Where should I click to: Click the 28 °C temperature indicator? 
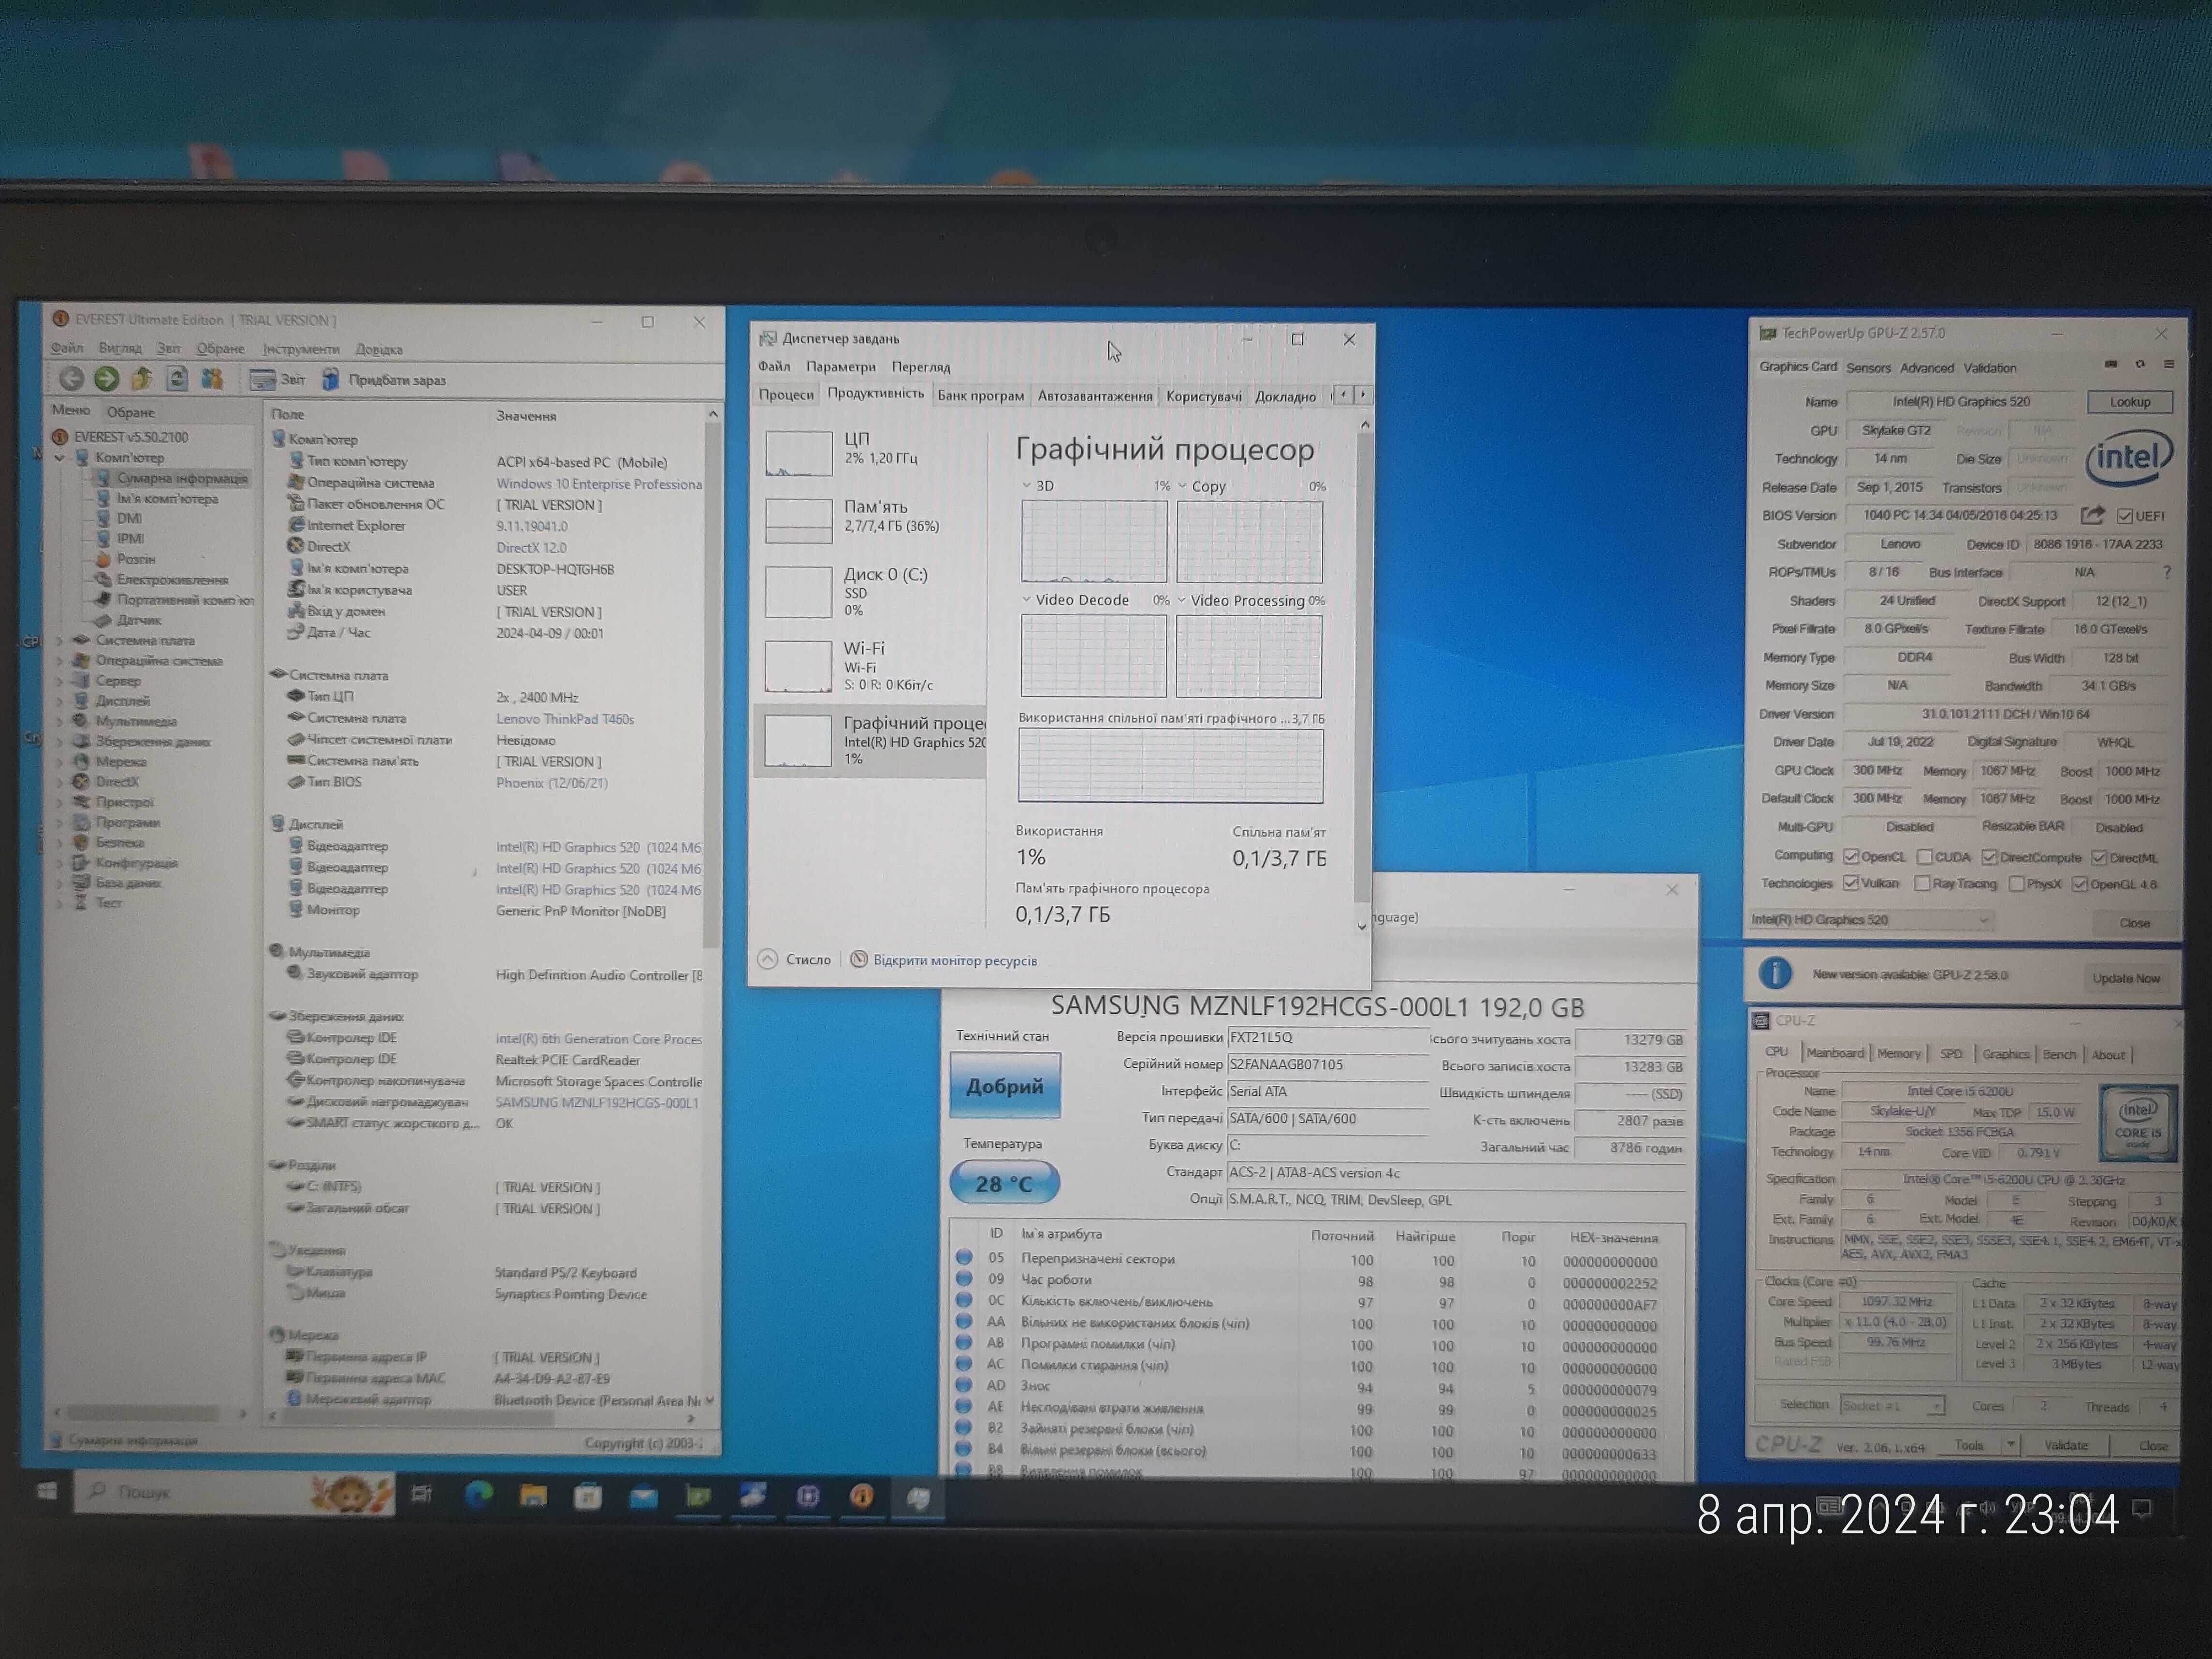[x=1004, y=1183]
